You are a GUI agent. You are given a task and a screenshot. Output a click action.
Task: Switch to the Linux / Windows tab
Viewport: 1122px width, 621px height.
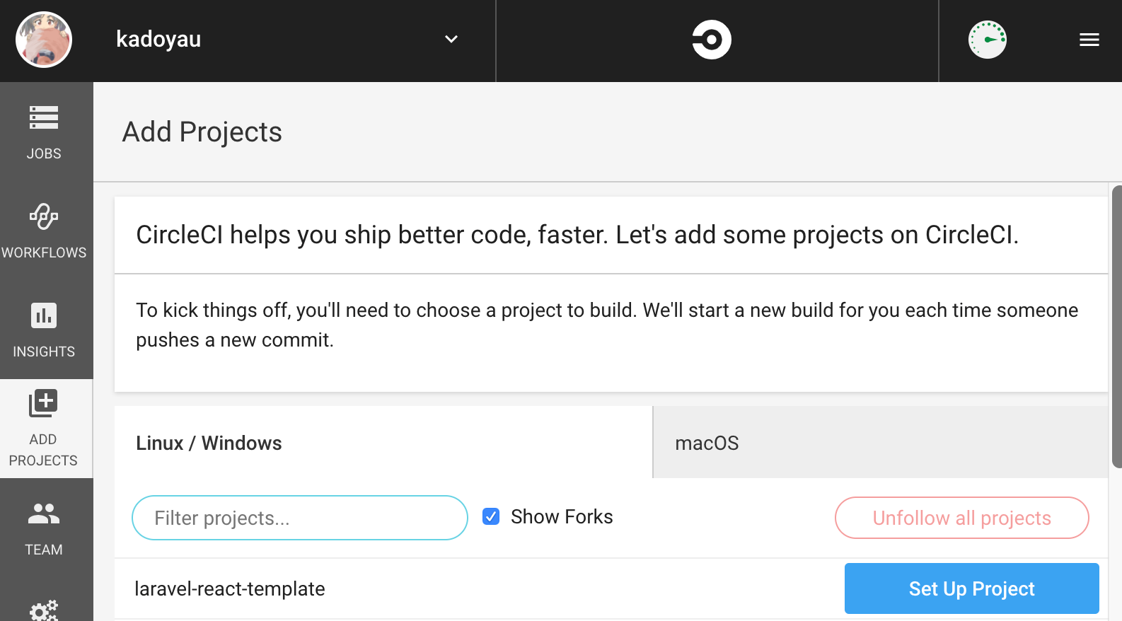(x=209, y=443)
